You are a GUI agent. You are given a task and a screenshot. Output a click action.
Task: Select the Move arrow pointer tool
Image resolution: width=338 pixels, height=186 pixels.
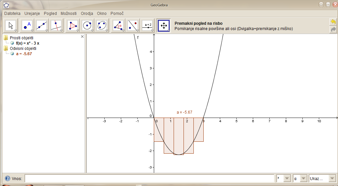(11, 25)
